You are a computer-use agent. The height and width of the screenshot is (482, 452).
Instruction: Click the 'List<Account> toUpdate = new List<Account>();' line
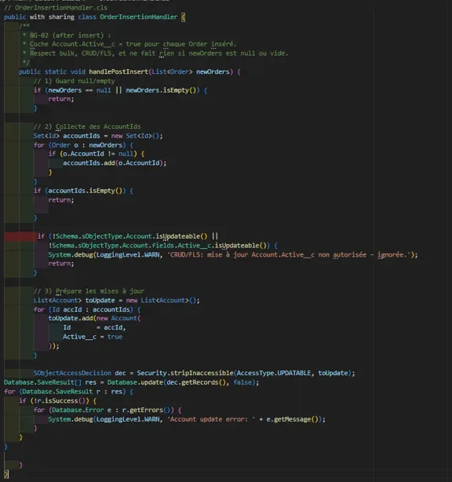[116, 300]
